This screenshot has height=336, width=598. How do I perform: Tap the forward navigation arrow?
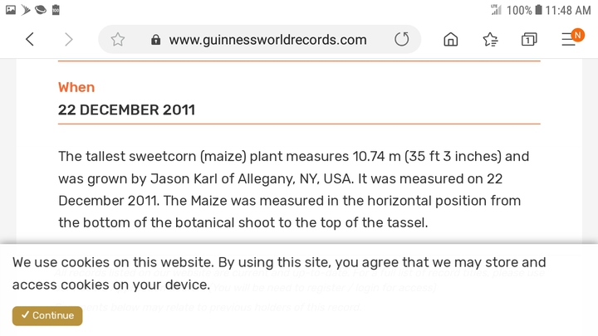click(69, 39)
